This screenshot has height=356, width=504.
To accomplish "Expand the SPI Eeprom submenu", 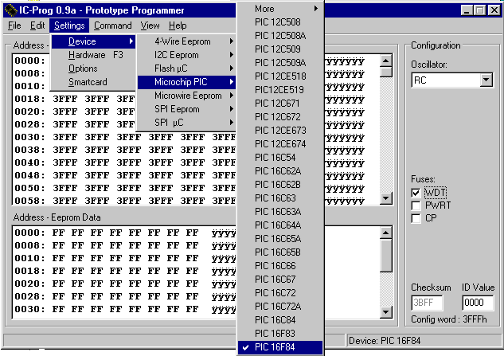I will coord(187,109).
